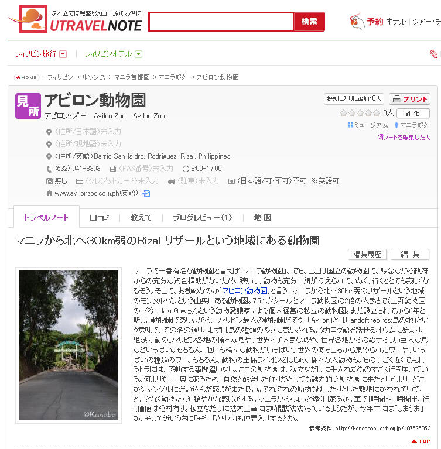Image resolution: width=441 pixels, height=449 pixels.
Task: Expand the フィリピン旅行 dropdown arrow
Action: click(x=63, y=54)
